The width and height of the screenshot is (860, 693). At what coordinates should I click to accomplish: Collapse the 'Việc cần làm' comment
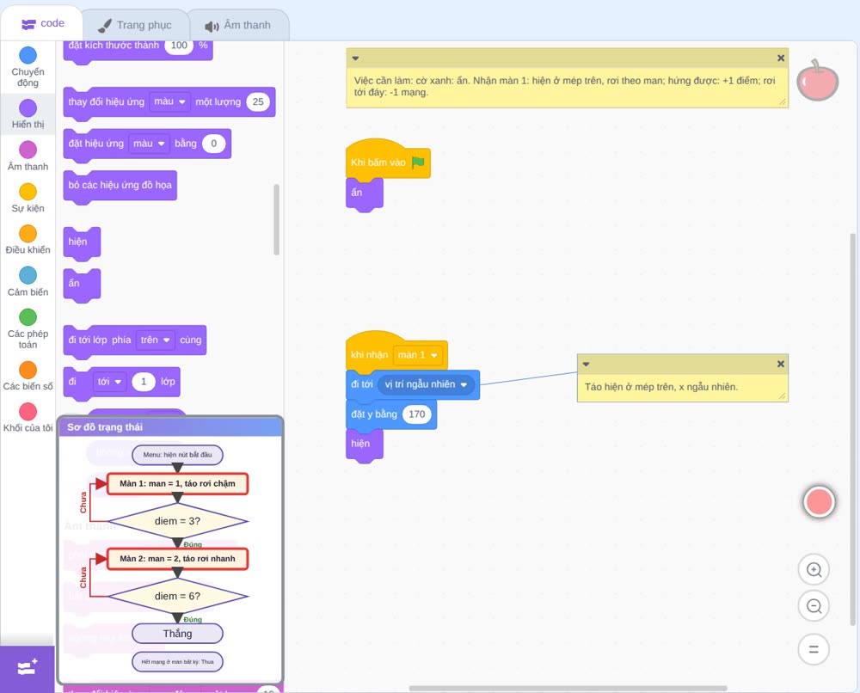[x=355, y=58]
